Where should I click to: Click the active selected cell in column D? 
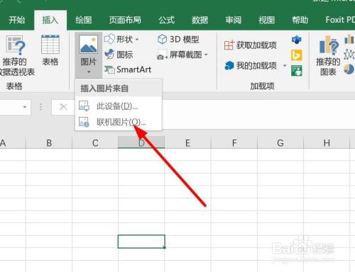tap(141, 242)
